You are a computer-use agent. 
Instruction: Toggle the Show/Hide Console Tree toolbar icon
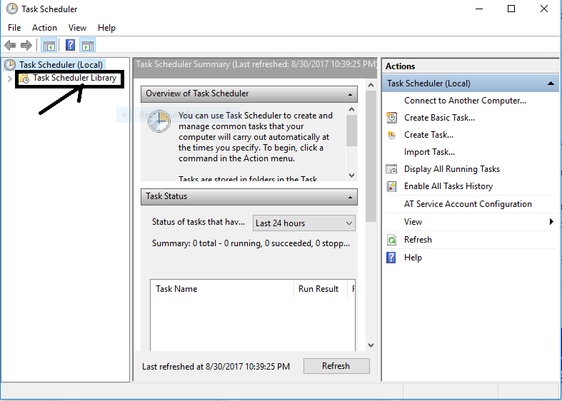49,46
